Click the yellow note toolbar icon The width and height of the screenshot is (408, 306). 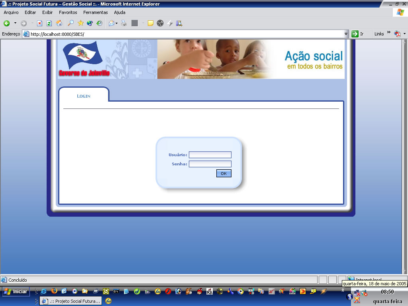click(x=150, y=23)
